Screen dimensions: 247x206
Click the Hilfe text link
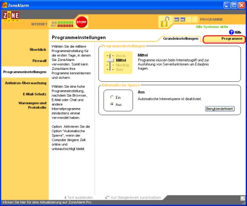[x=238, y=32]
